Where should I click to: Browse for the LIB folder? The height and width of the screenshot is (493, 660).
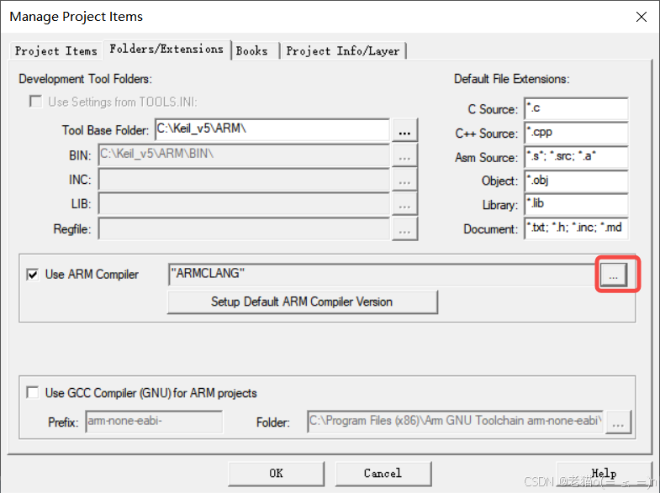[x=404, y=204]
